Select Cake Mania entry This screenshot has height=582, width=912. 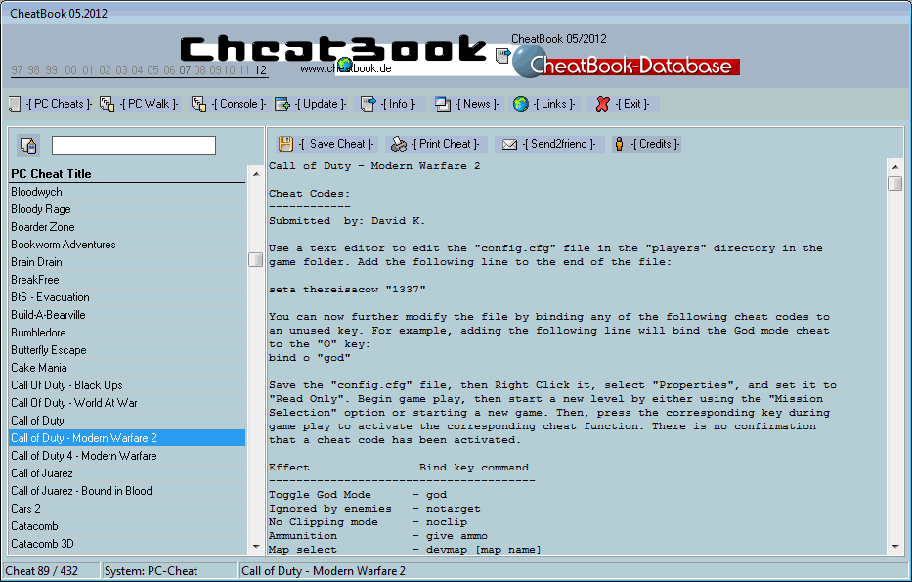pyautogui.click(x=127, y=368)
